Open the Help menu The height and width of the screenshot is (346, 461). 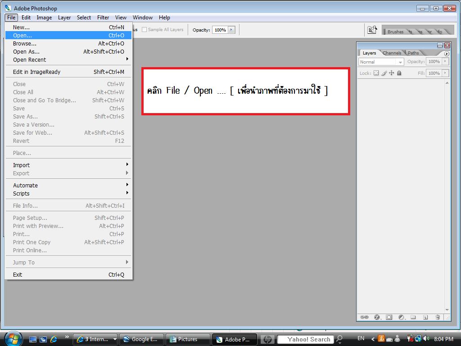click(x=164, y=18)
